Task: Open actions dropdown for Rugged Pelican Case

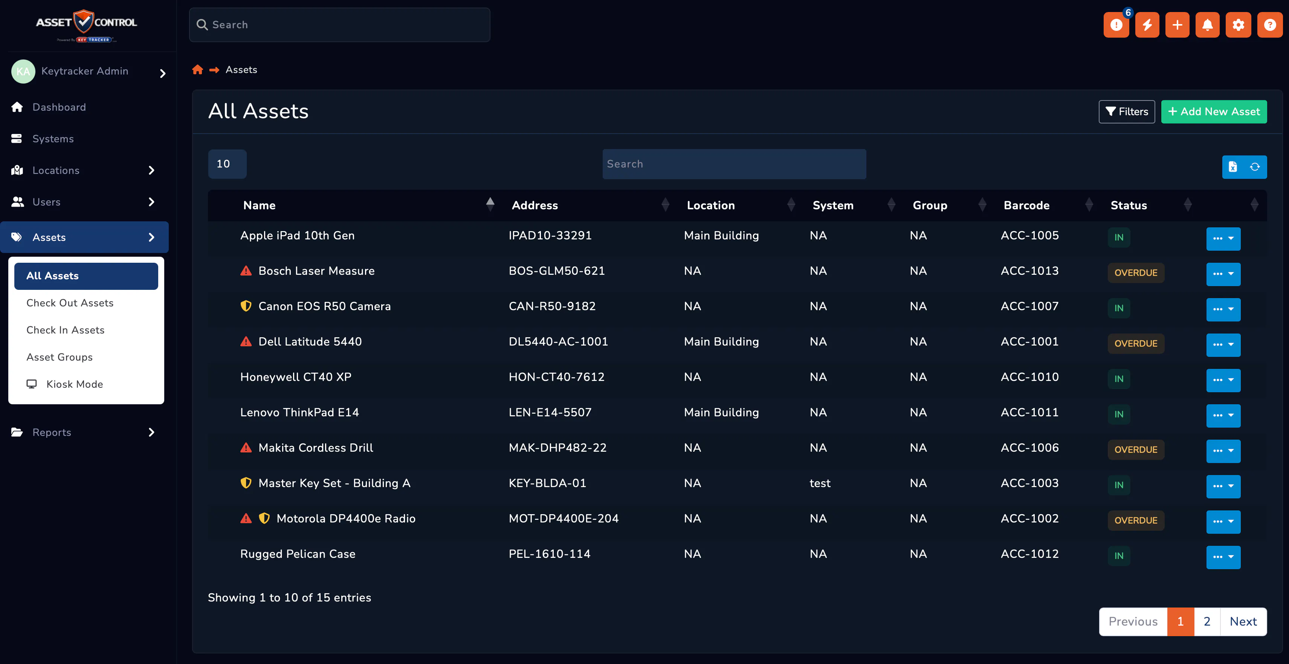Action: (x=1223, y=557)
